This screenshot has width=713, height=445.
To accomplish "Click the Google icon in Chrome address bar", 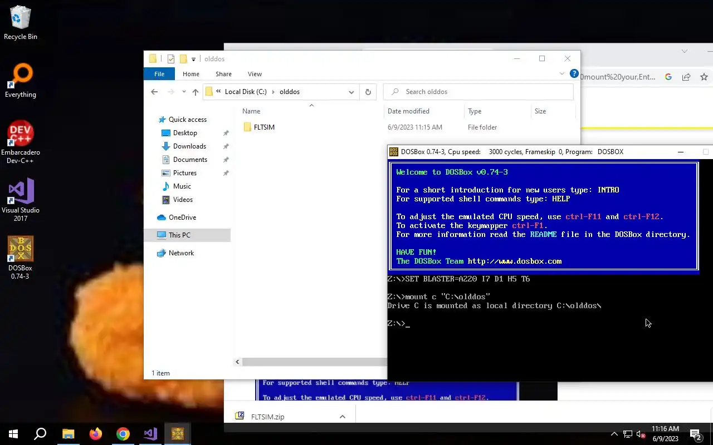I will tap(668, 77).
